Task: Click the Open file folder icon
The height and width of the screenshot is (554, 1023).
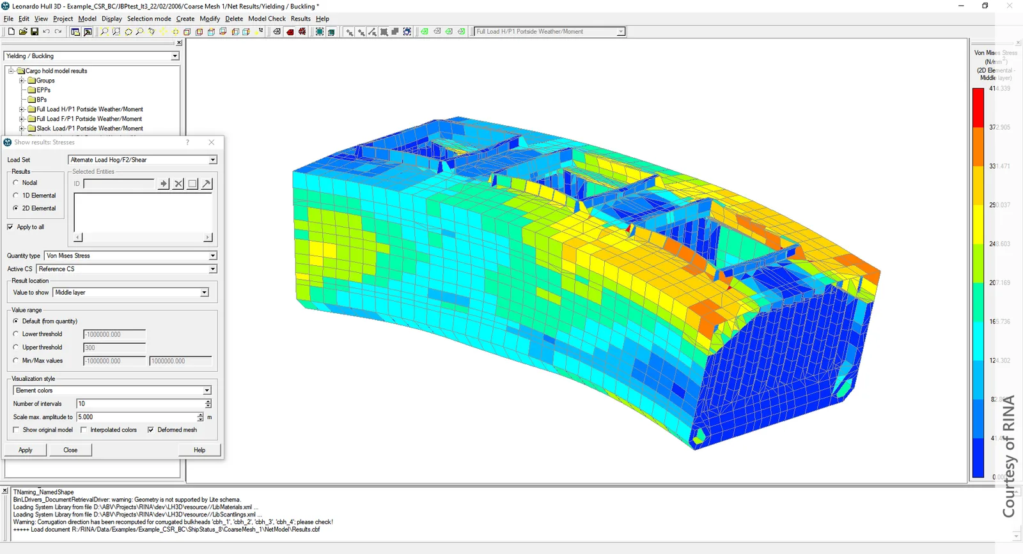Action: [x=23, y=31]
